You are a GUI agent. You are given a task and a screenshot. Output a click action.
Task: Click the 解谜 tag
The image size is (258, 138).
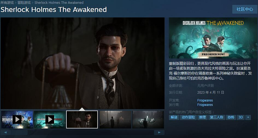tap(174, 117)
